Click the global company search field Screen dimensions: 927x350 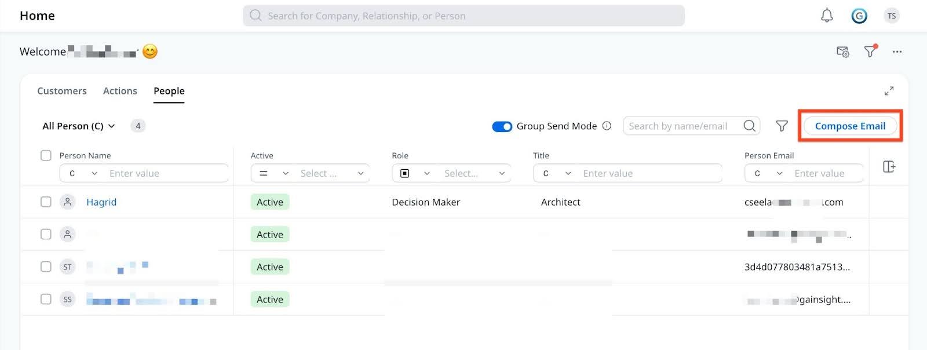[x=463, y=16]
